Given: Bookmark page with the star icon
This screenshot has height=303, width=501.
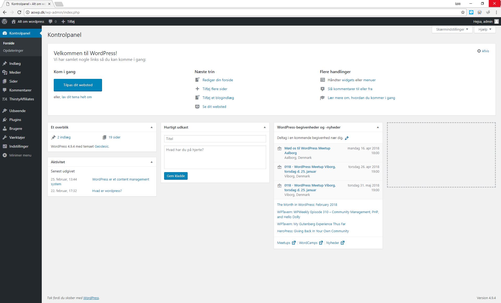Looking at the screenshot, I should click(463, 12).
